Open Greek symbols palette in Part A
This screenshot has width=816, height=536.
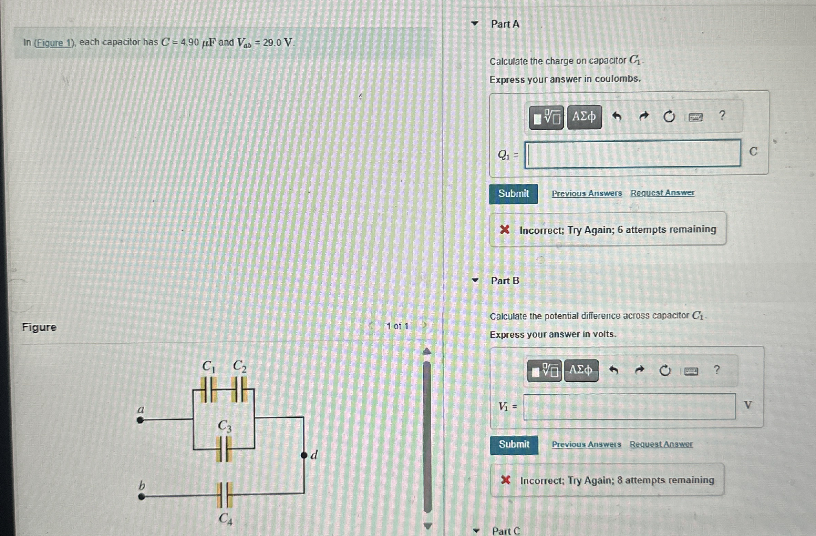(x=584, y=117)
